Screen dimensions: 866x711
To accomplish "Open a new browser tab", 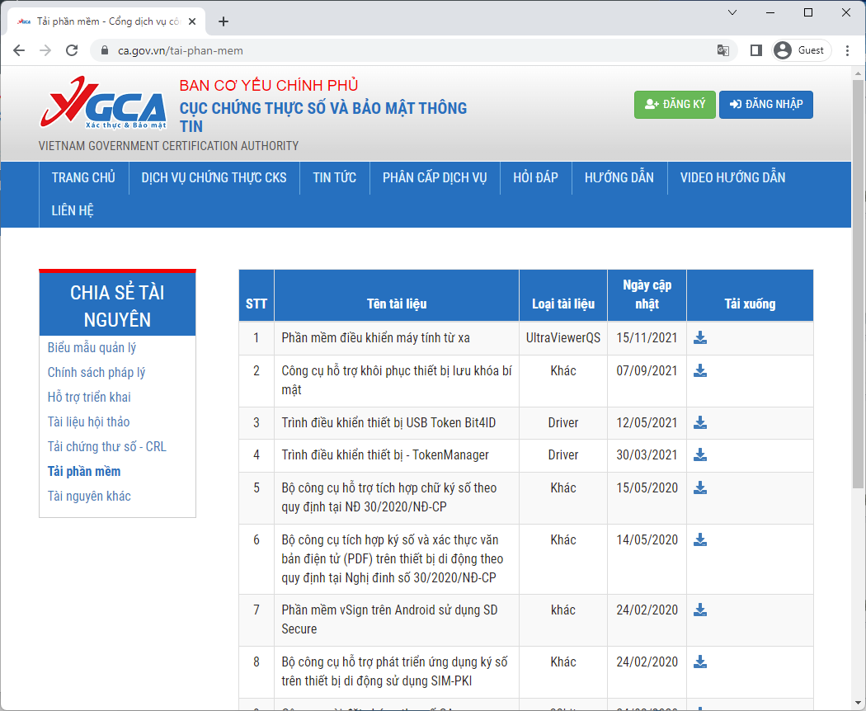I will tap(223, 21).
